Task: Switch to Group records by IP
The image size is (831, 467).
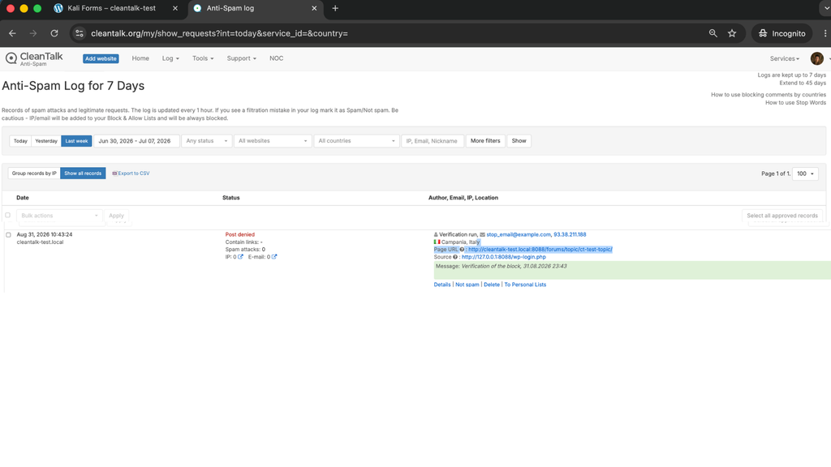Action: tap(34, 174)
